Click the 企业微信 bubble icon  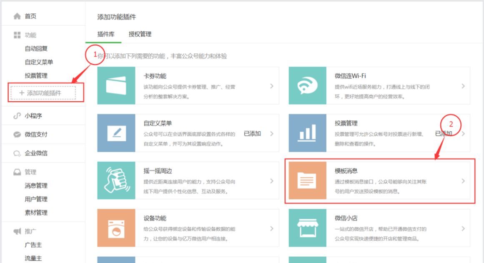pos(17,153)
